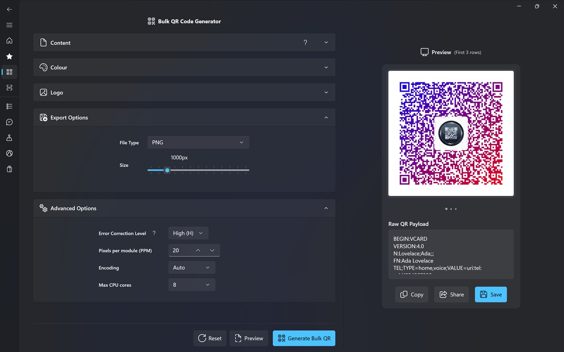Image resolution: width=564 pixels, height=352 pixels.
Task: Open the navigation hamburger menu
Action: (9, 25)
